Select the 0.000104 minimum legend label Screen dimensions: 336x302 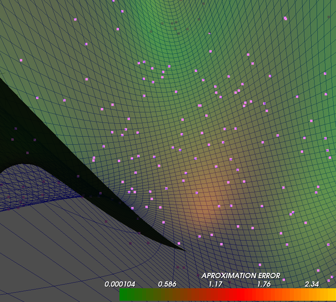[120, 284]
